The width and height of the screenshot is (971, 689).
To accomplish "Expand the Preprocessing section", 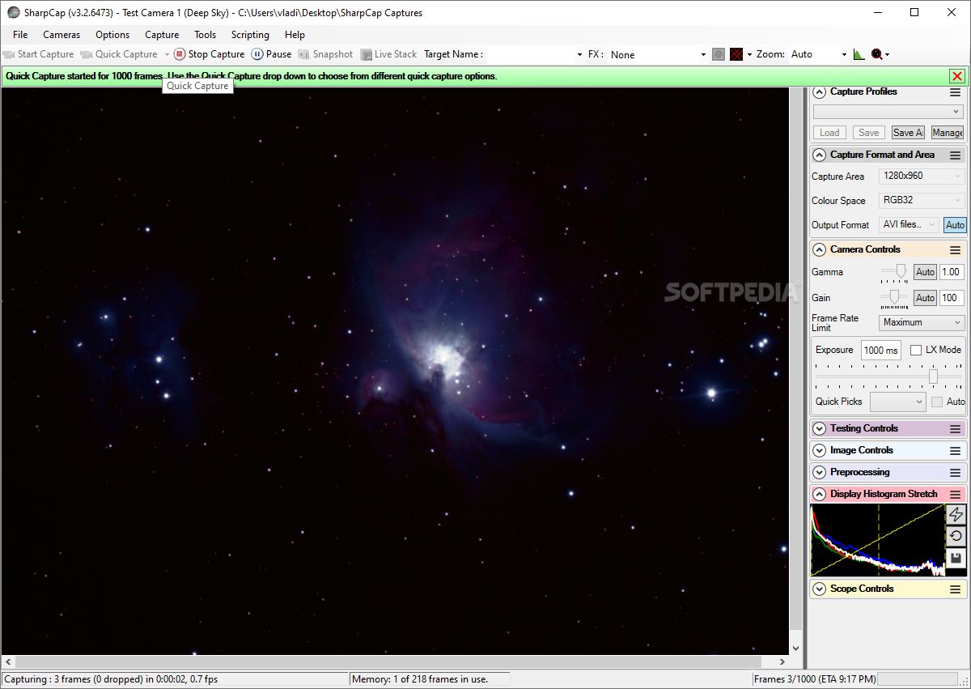I will 819,473.
